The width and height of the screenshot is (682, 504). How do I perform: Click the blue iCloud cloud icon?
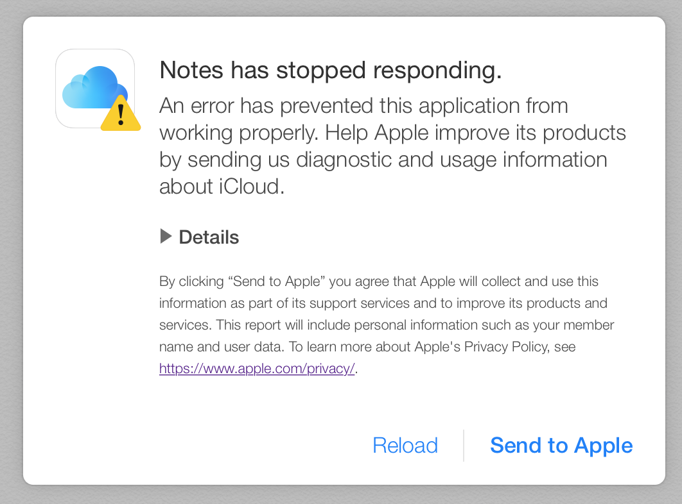pos(90,87)
